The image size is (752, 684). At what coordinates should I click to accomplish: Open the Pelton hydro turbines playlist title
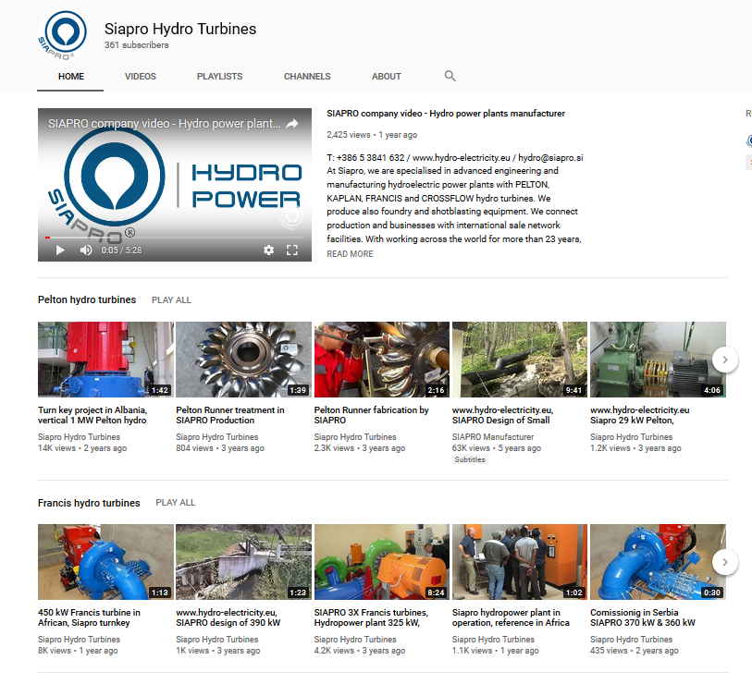87,299
